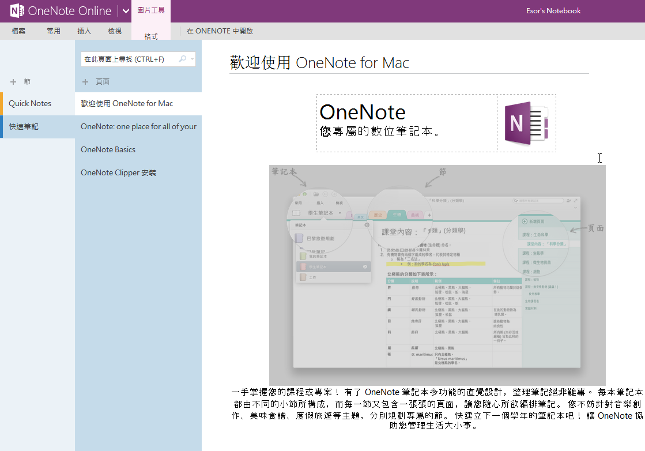645x451 pixels.
Task: Select the 圖片工具 contextual tab header
Action: [151, 10]
